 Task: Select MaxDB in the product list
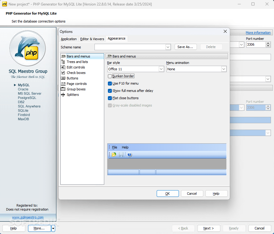pos(23,119)
